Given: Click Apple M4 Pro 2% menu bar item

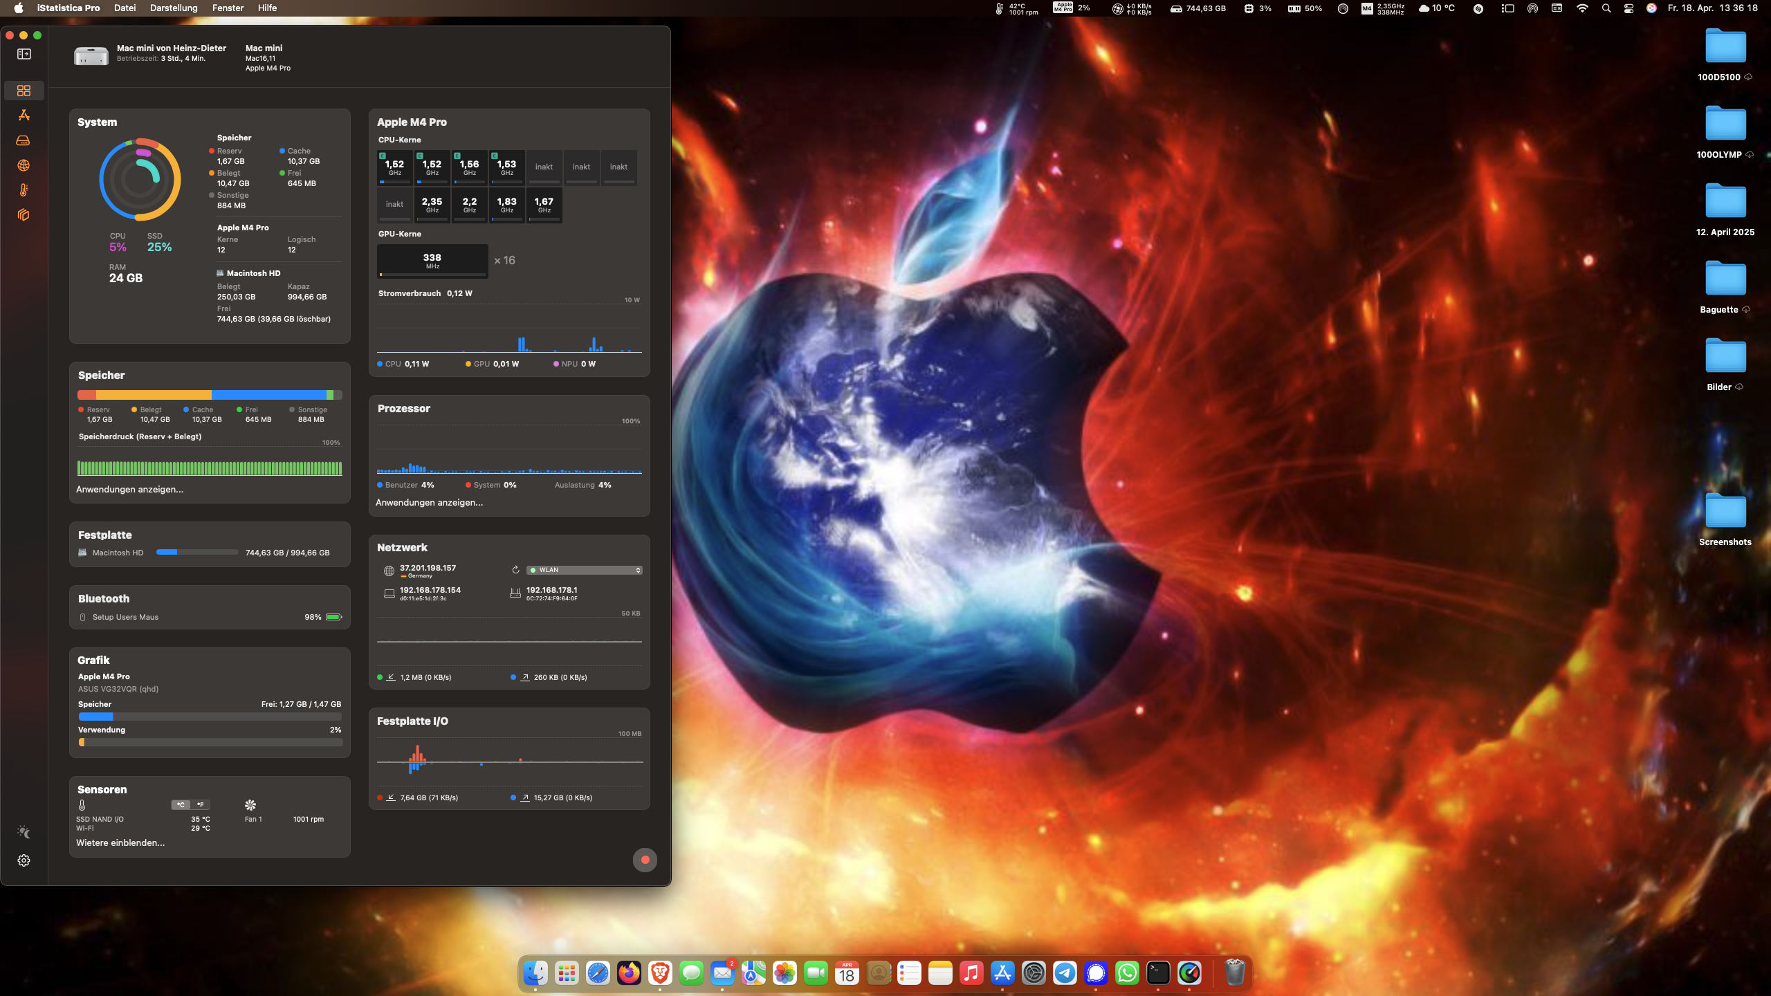Looking at the screenshot, I should coord(1072,8).
